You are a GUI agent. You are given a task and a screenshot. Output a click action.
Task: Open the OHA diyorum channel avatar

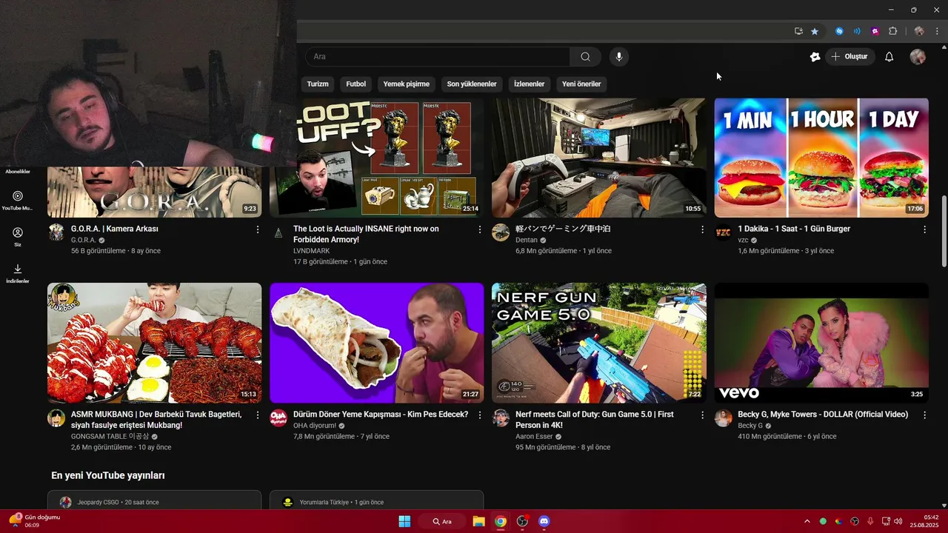point(278,418)
